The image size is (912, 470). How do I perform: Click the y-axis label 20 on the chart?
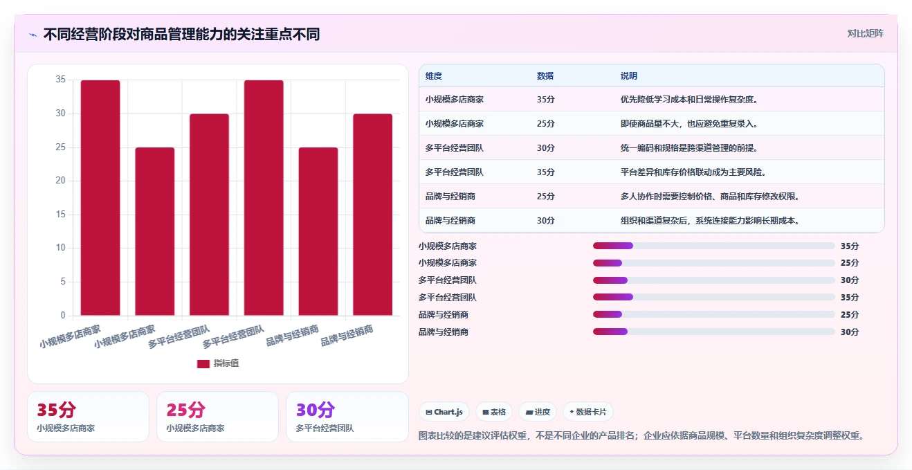click(x=60, y=181)
